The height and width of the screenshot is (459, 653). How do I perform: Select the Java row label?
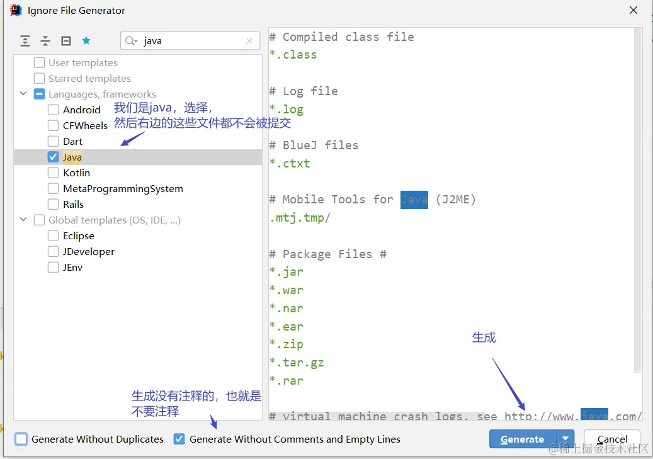[x=72, y=157]
